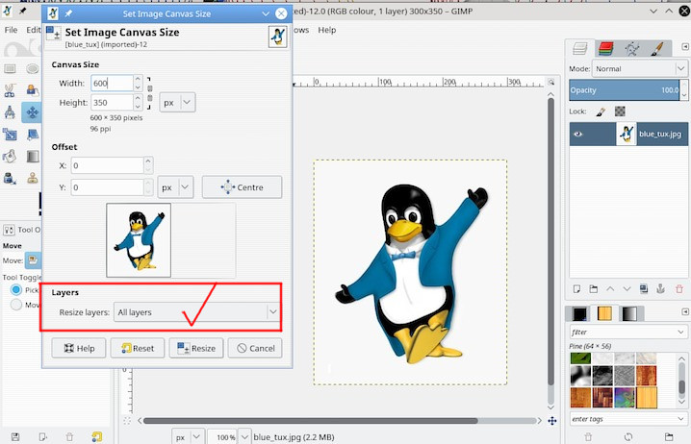Screen dimensions: 691x444
Task: Click the Help button in dialog
Action: (79, 348)
